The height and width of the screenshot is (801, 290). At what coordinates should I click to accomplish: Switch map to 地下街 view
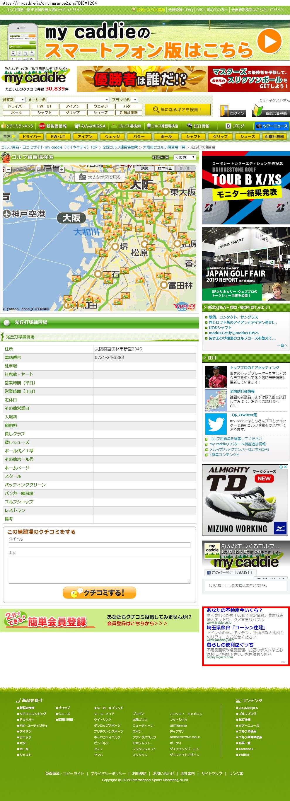click(x=185, y=168)
